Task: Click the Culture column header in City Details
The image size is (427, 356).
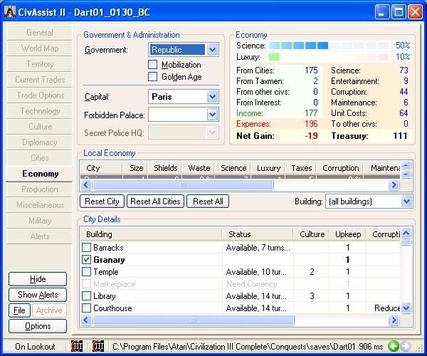Action: click(x=312, y=234)
